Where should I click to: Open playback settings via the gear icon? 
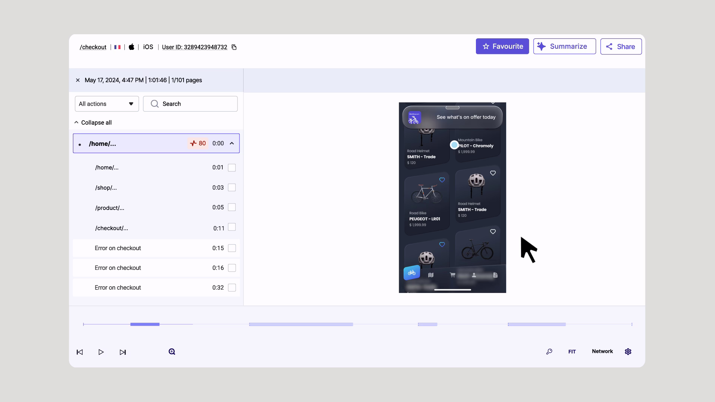click(x=628, y=351)
